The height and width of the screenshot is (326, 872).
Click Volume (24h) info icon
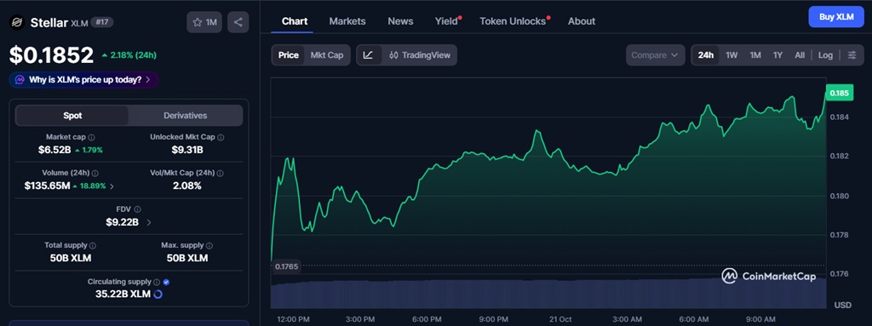[x=95, y=174]
